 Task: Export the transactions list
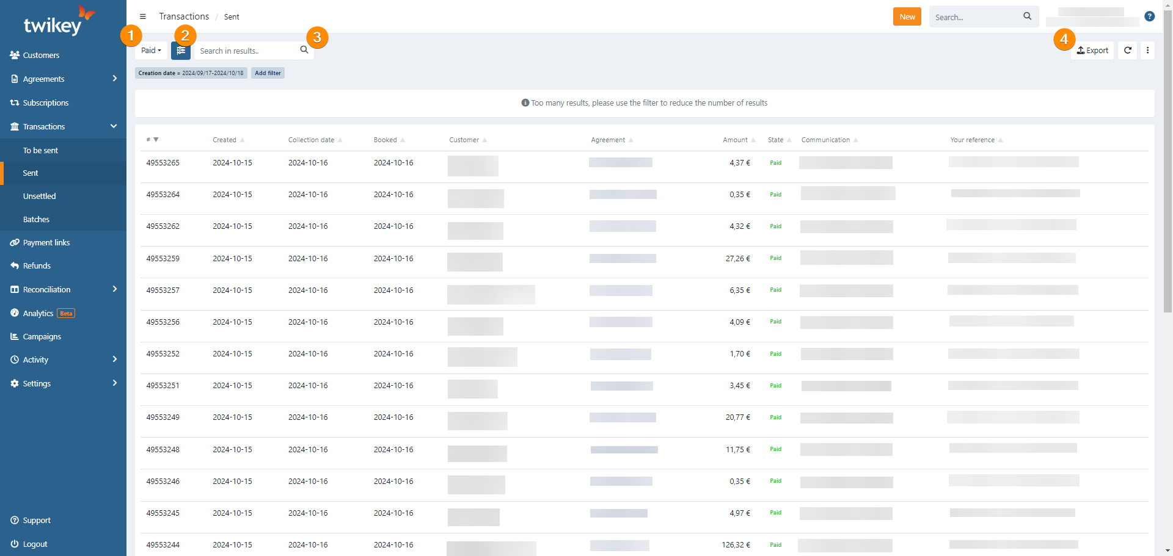pos(1092,51)
